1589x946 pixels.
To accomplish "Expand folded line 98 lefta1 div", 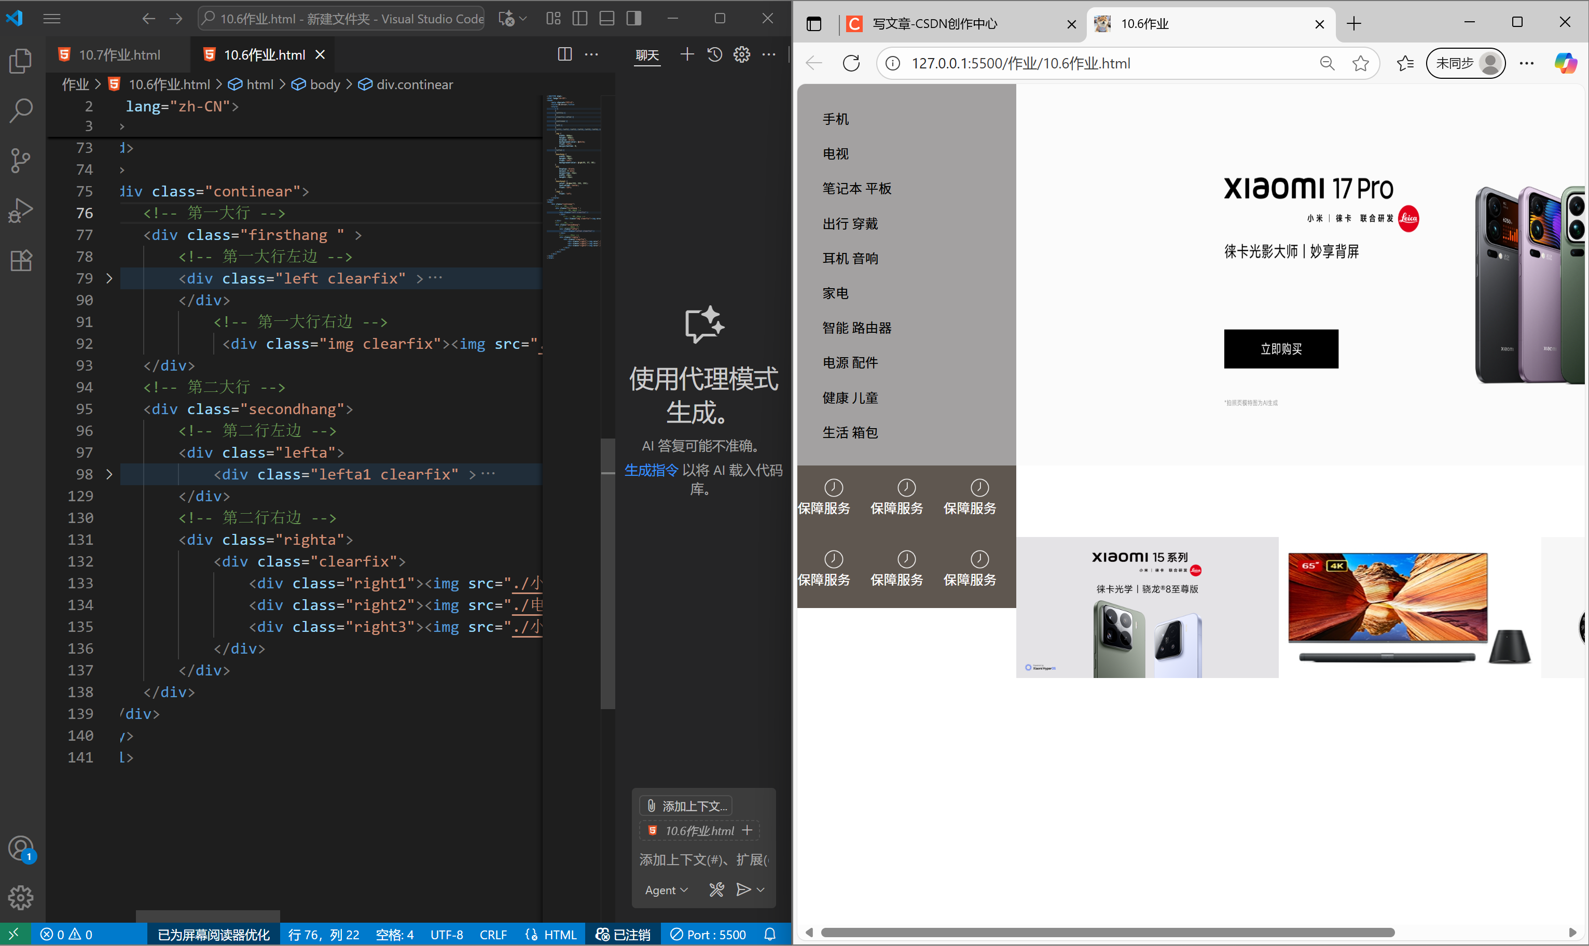I will (x=109, y=474).
